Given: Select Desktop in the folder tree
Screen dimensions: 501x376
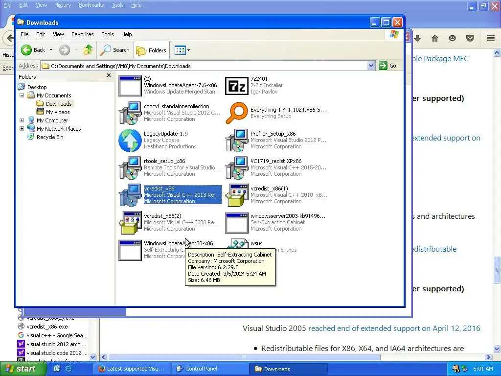Looking at the screenshot, I should point(37,87).
